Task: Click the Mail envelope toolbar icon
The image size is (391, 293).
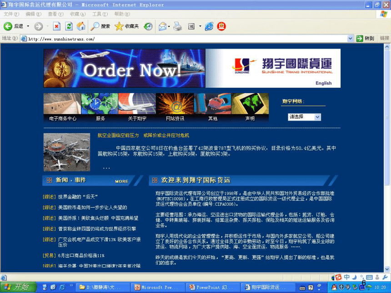Action: [x=163, y=26]
